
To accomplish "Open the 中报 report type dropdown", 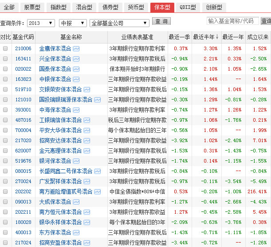I will coord(73,23).
